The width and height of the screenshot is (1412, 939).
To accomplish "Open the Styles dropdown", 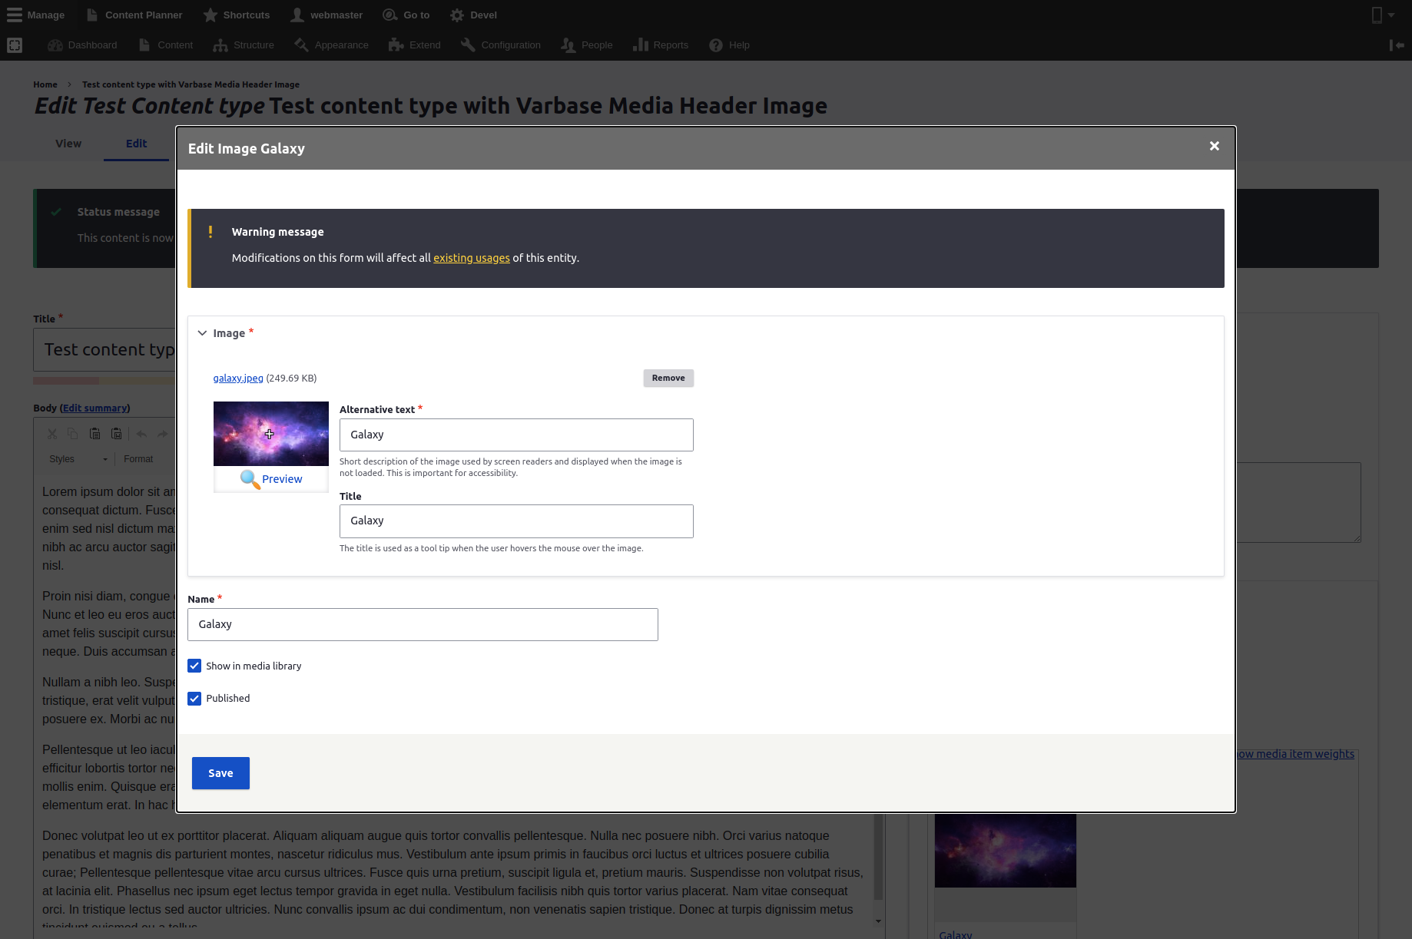I will (x=77, y=458).
